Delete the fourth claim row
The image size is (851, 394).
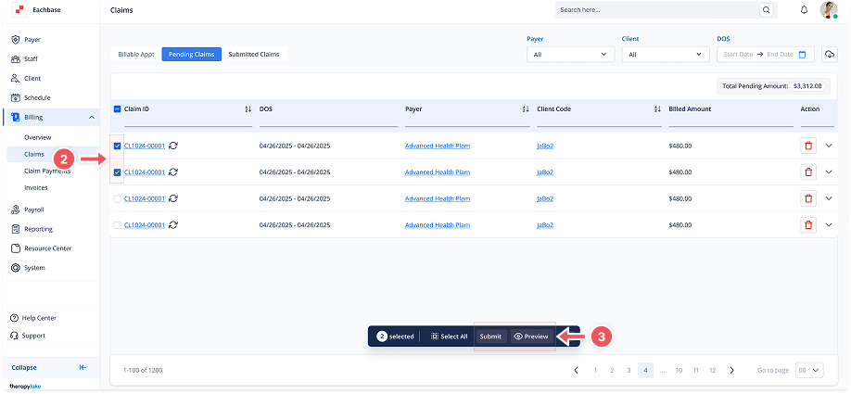(x=808, y=224)
